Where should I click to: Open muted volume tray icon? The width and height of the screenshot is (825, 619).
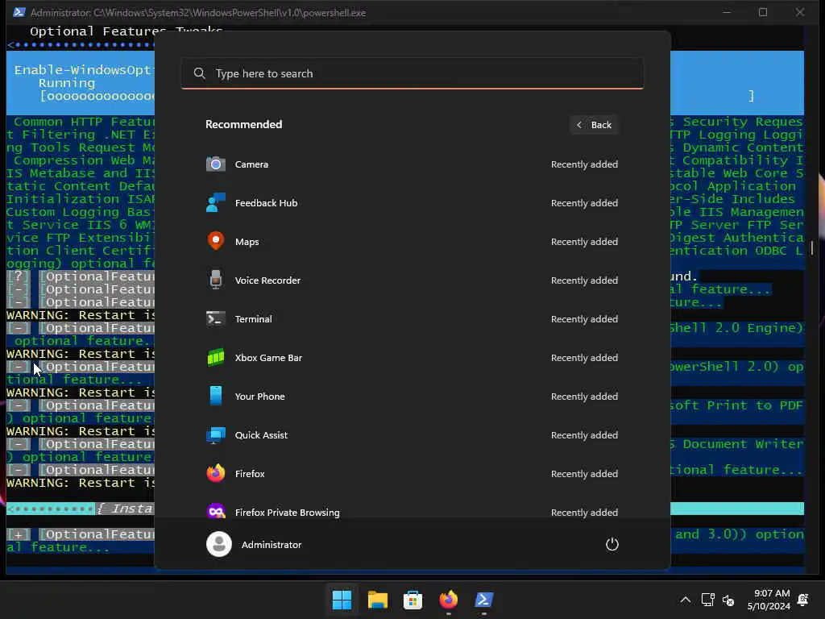pyautogui.click(x=728, y=600)
